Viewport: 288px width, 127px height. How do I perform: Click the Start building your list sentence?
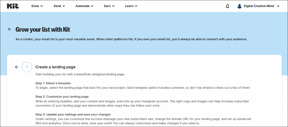coord(80,75)
